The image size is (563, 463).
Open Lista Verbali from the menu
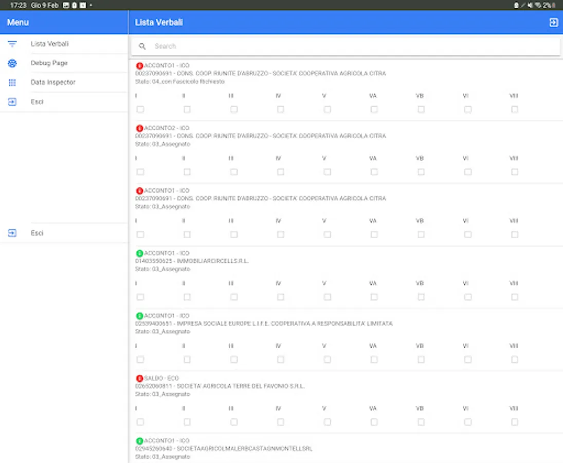pos(49,44)
